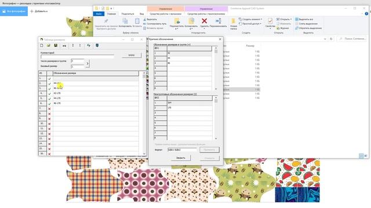Click the Журнал history item in the Explorer ribbon

pos(283,28)
